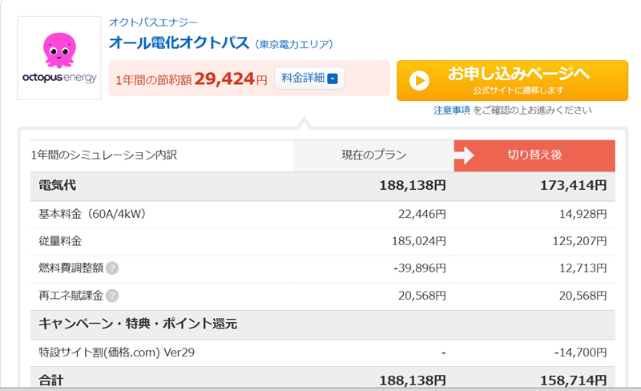The height and width of the screenshot is (391, 641).
Task: Click the (東京電力エリア) area label
Action: 294,44
